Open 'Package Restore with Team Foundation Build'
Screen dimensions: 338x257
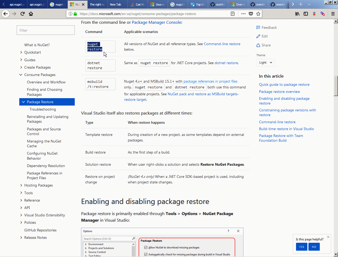click(x=281, y=138)
